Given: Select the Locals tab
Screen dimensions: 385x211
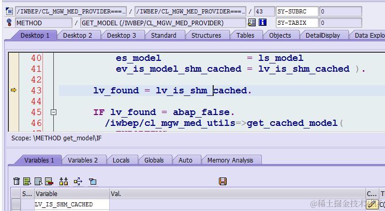Looking at the screenshot, I should 121,160.
